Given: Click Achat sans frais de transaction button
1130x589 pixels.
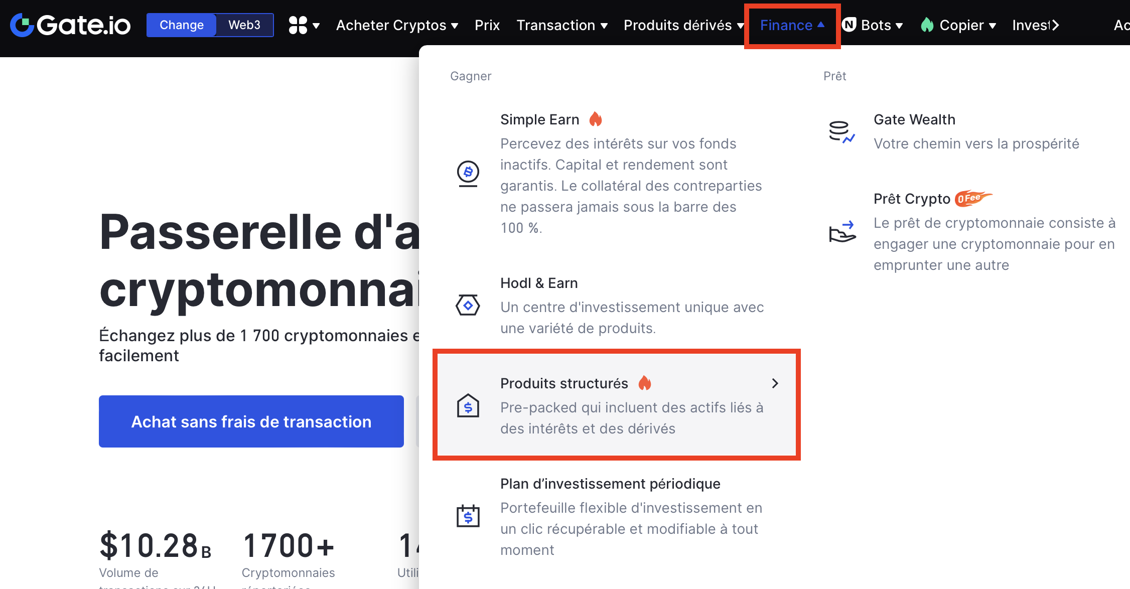Looking at the screenshot, I should 251,421.
